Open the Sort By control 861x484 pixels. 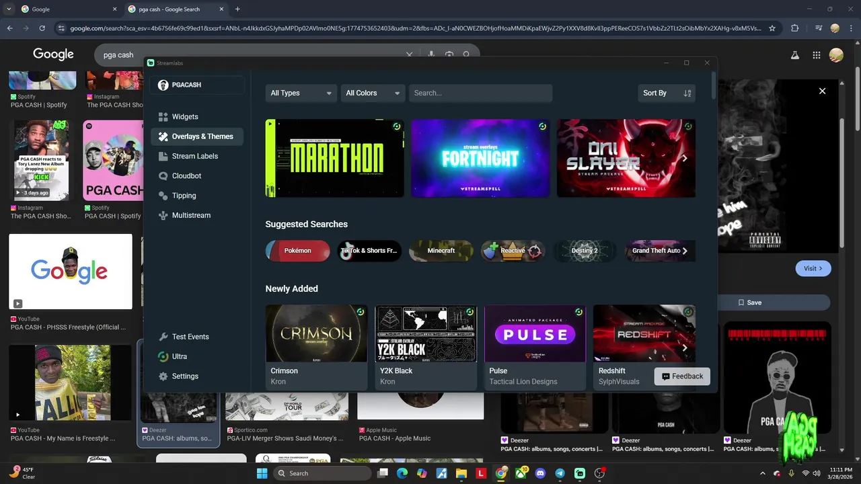(x=666, y=93)
